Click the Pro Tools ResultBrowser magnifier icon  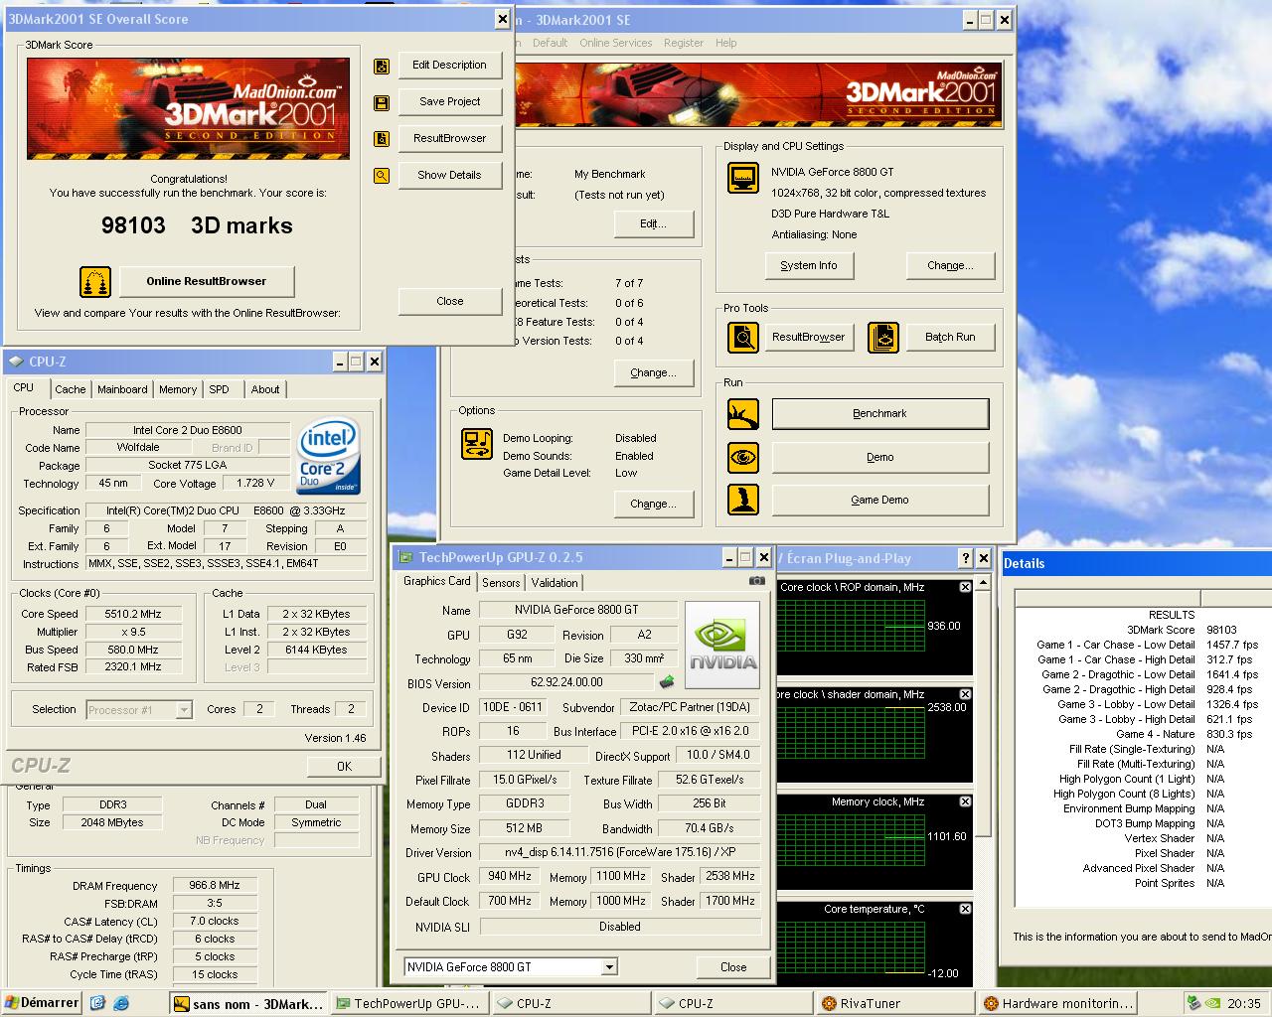pos(743,338)
